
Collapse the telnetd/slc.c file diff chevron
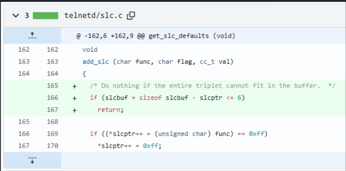click(x=16, y=16)
